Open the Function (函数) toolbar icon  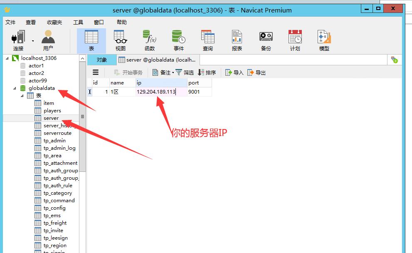coord(150,41)
